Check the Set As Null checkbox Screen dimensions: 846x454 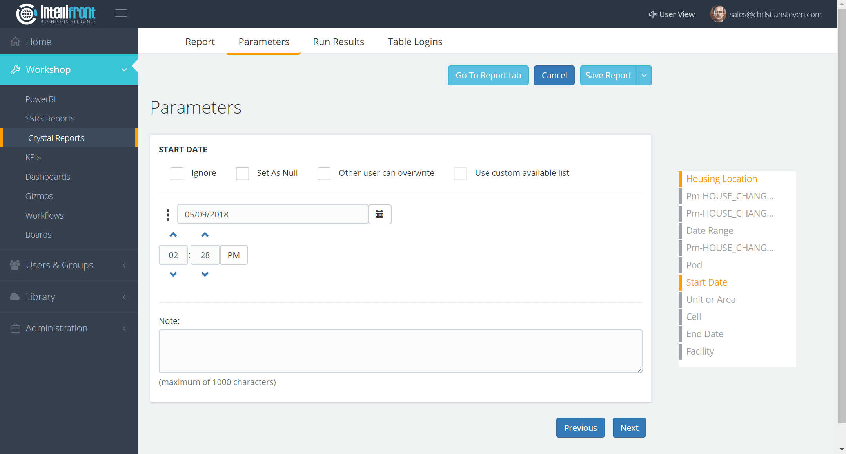point(242,174)
